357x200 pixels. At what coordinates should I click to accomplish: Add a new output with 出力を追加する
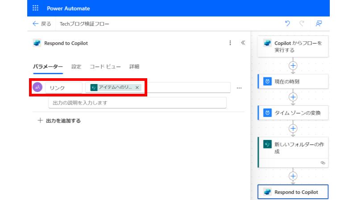(x=59, y=120)
